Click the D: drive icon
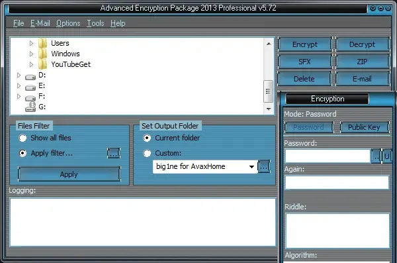 coord(30,76)
